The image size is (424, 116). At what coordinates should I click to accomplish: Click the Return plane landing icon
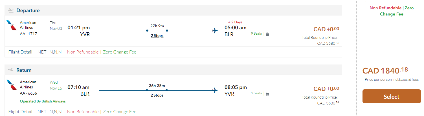pyautogui.click(x=11, y=70)
